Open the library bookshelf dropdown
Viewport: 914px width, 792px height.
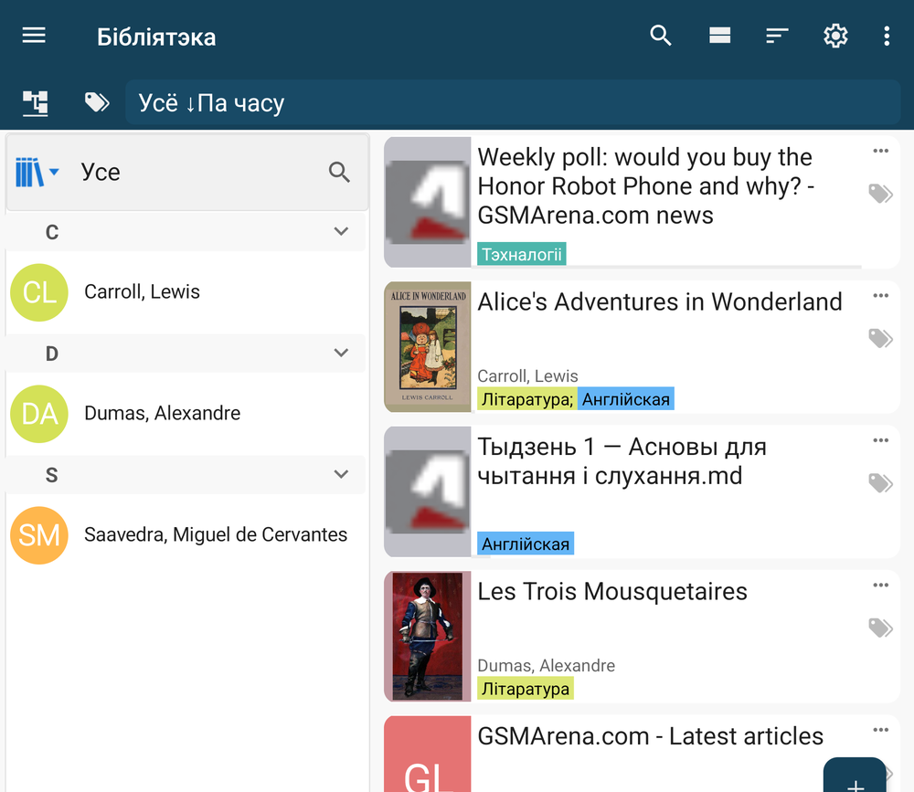point(37,172)
